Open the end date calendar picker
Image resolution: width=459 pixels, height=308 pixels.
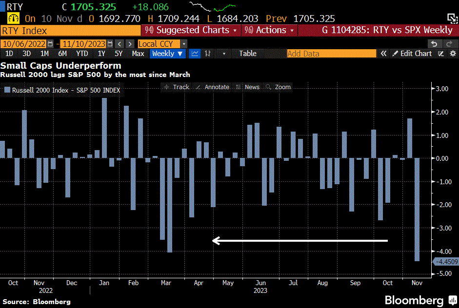point(110,44)
